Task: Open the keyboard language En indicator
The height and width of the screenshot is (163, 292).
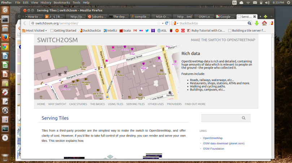Action: (x=235, y=3)
